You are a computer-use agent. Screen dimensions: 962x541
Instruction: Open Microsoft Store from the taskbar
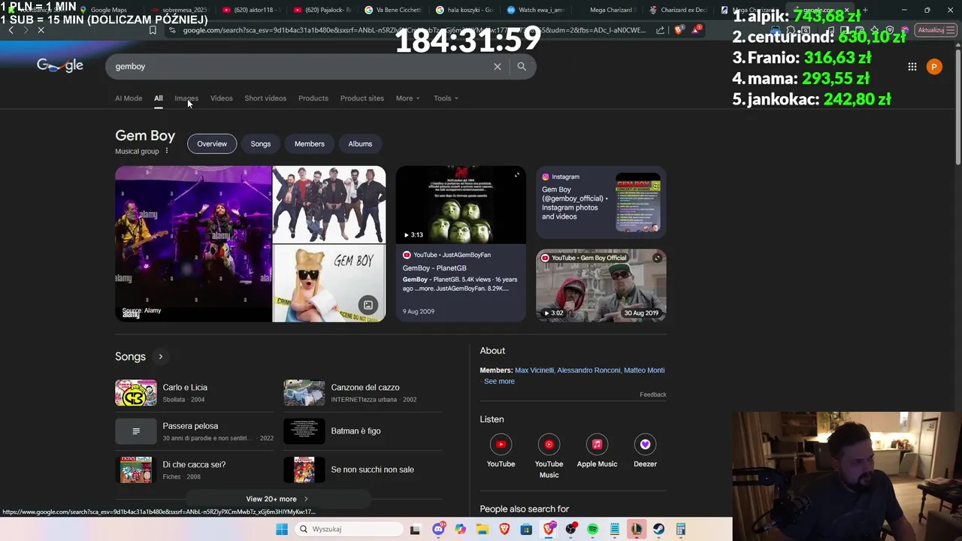coord(527,529)
